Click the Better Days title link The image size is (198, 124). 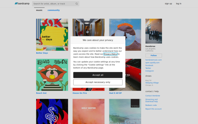click(x=42, y=53)
